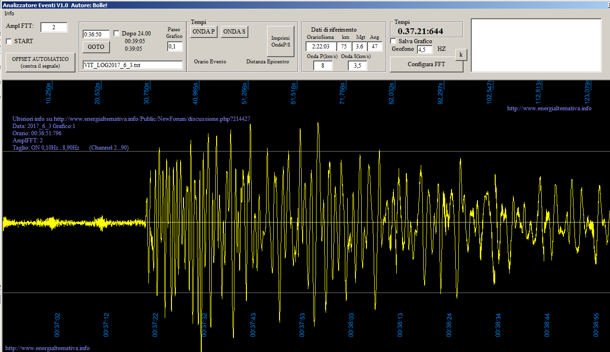This screenshot has height=352, width=610.
Task: Click the Orario: 00:36:51:796 text
Action: pos(37,133)
